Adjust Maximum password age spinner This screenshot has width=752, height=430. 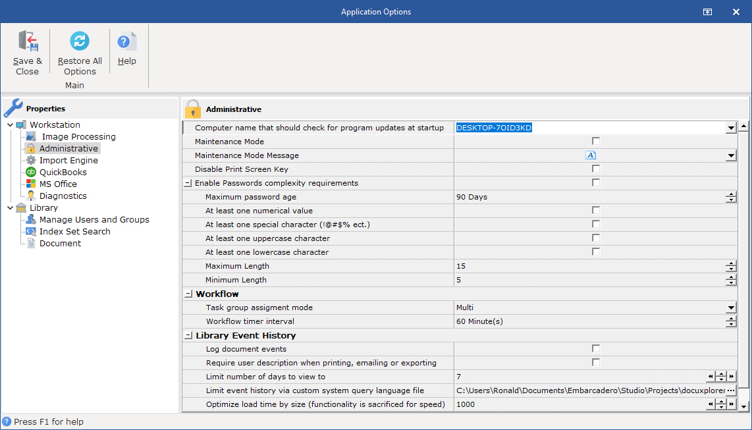click(731, 197)
